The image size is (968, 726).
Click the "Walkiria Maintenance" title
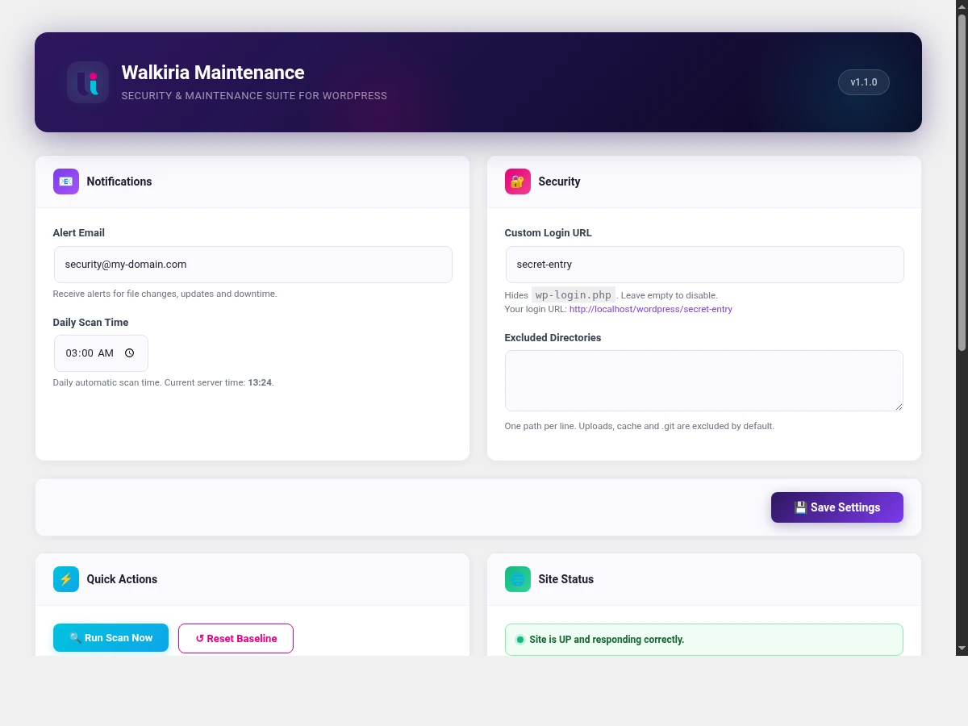pyautogui.click(x=213, y=73)
